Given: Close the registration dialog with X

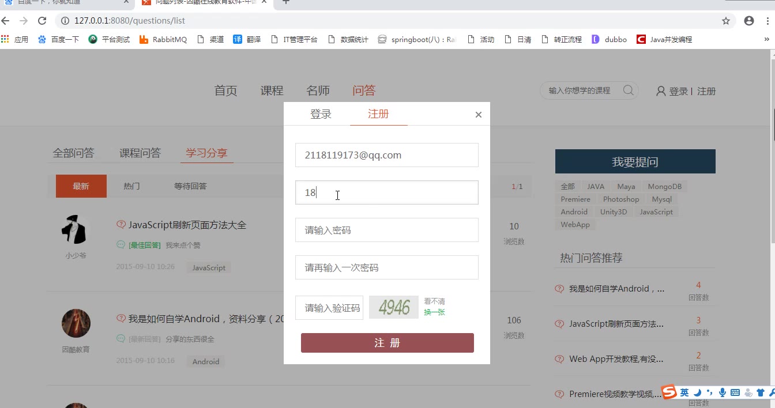Looking at the screenshot, I should point(478,115).
